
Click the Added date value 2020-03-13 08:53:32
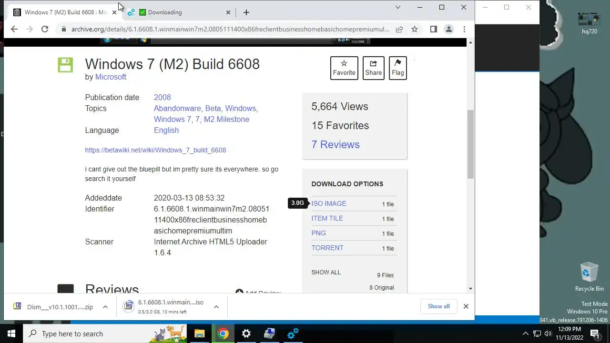(189, 198)
